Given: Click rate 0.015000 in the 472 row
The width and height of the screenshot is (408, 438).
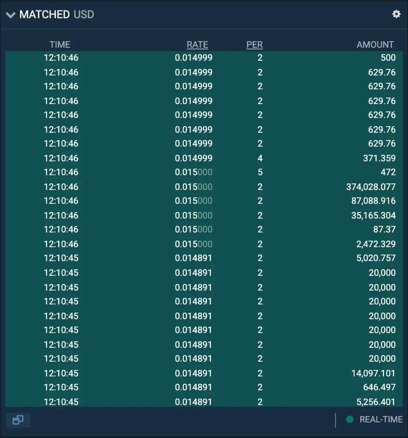Looking at the screenshot, I should [194, 172].
